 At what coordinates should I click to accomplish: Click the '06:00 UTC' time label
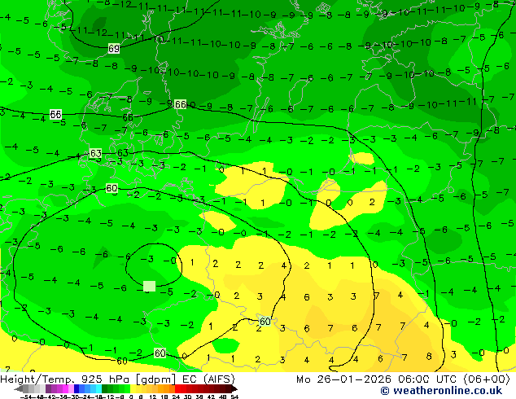pyautogui.click(x=428, y=379)
